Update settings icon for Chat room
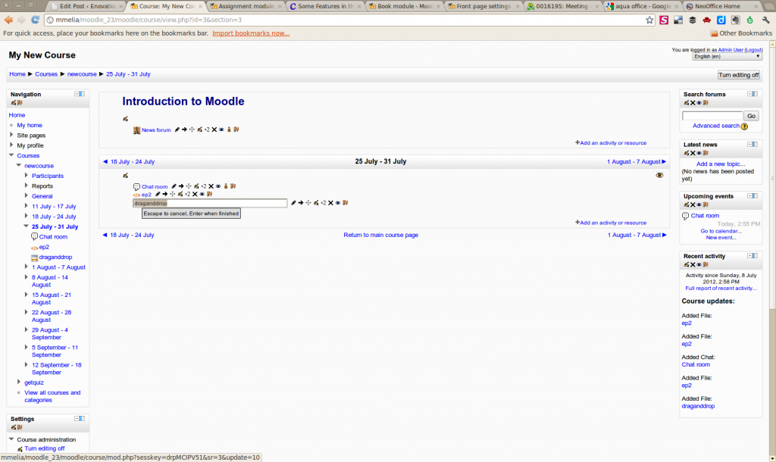This screenshot has width=776, height=462. pyautogui.click(x=196, y=186)
